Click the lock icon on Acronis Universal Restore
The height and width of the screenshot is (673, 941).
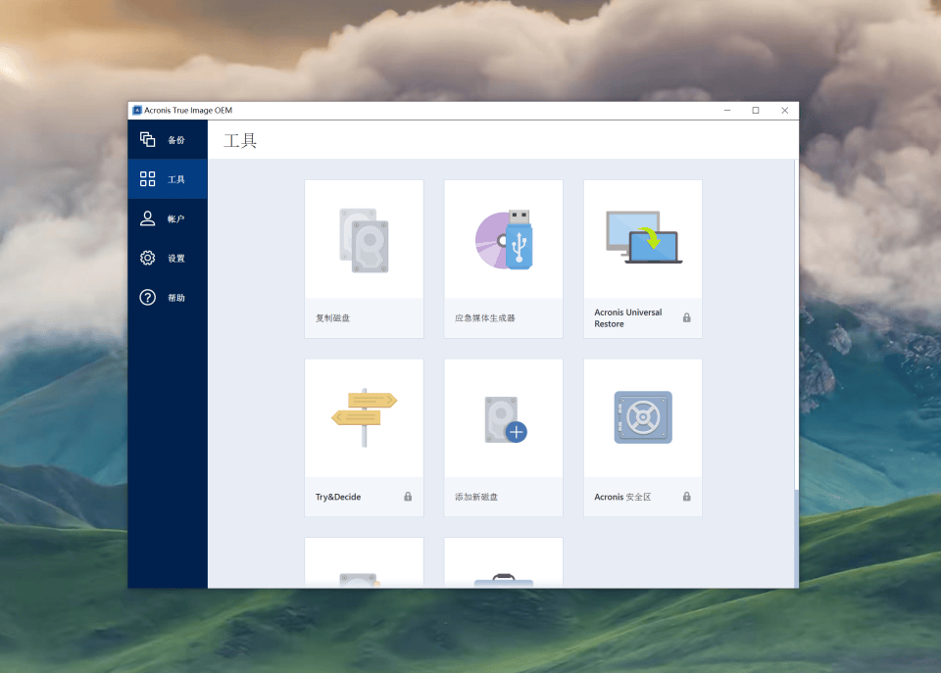686,318
